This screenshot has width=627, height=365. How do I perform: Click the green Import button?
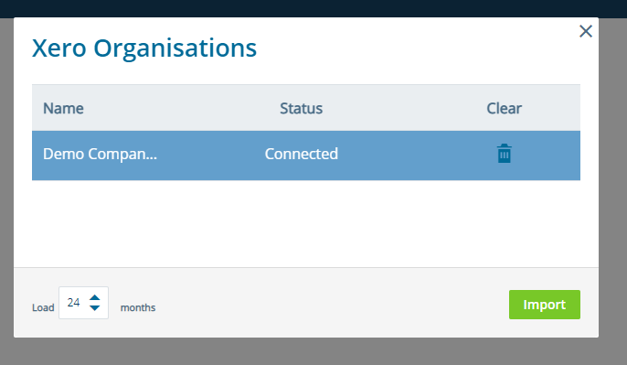(x=544, y=305)
